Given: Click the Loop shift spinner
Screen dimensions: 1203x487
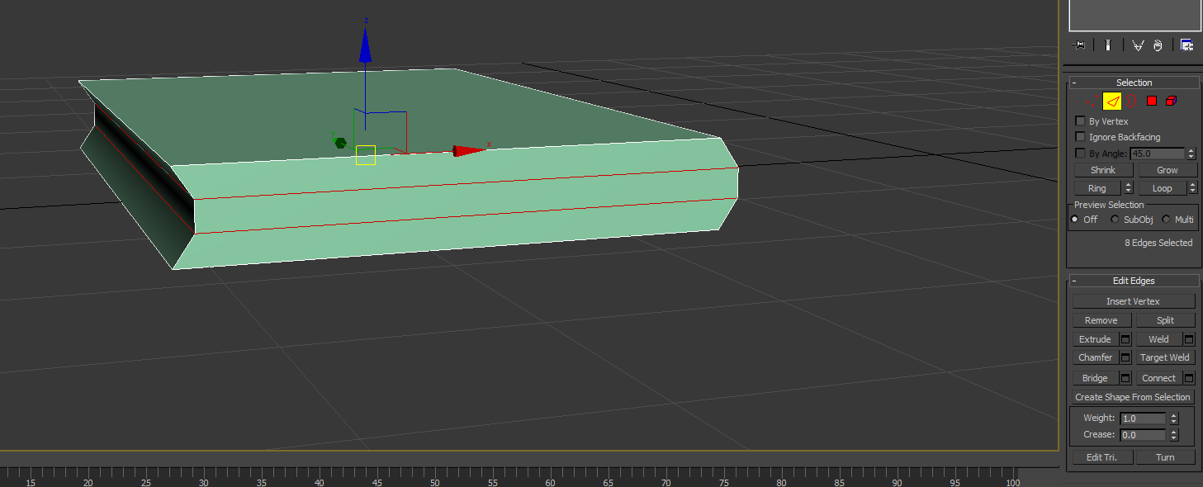Looking at the screenshot, I should click(x=1192, y=188).
